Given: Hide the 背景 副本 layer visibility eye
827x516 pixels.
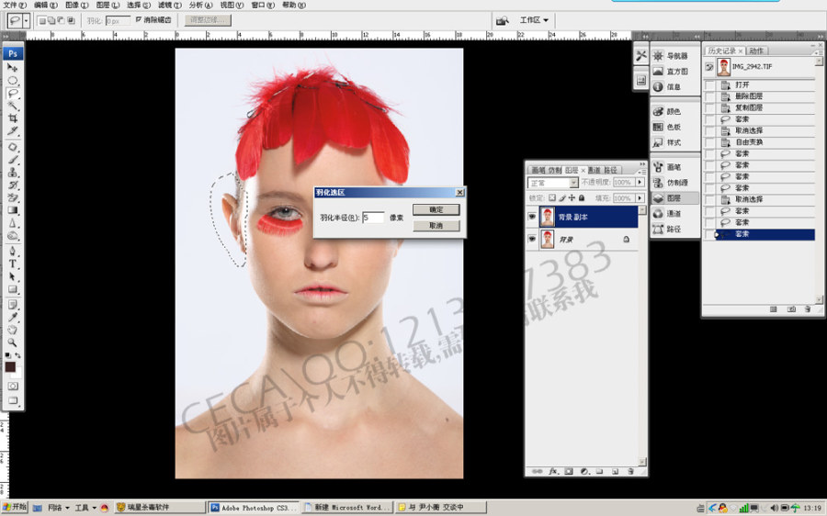Looking at the screenshot, I should point(532,217).
